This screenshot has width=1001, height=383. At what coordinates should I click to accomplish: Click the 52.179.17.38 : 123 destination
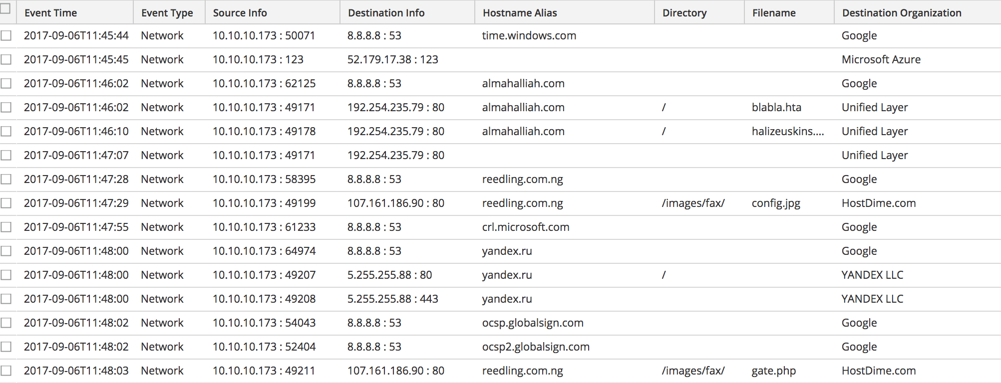click(x=392, y=59)
